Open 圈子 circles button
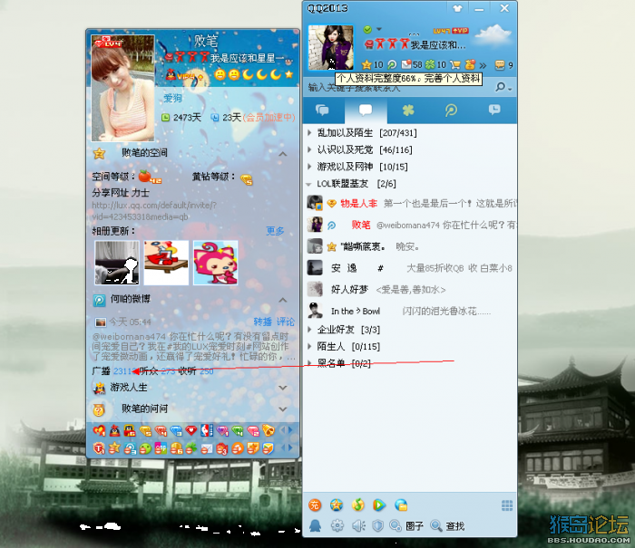 click(406, 525)
